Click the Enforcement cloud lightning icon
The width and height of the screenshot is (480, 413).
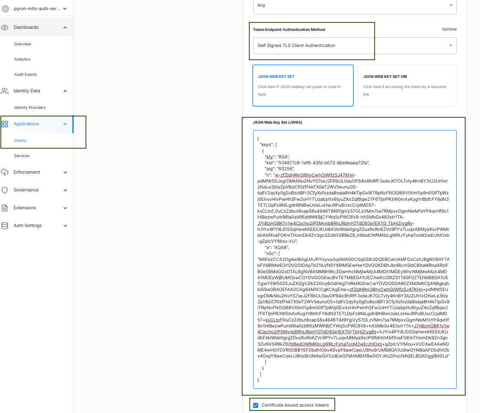5,172
